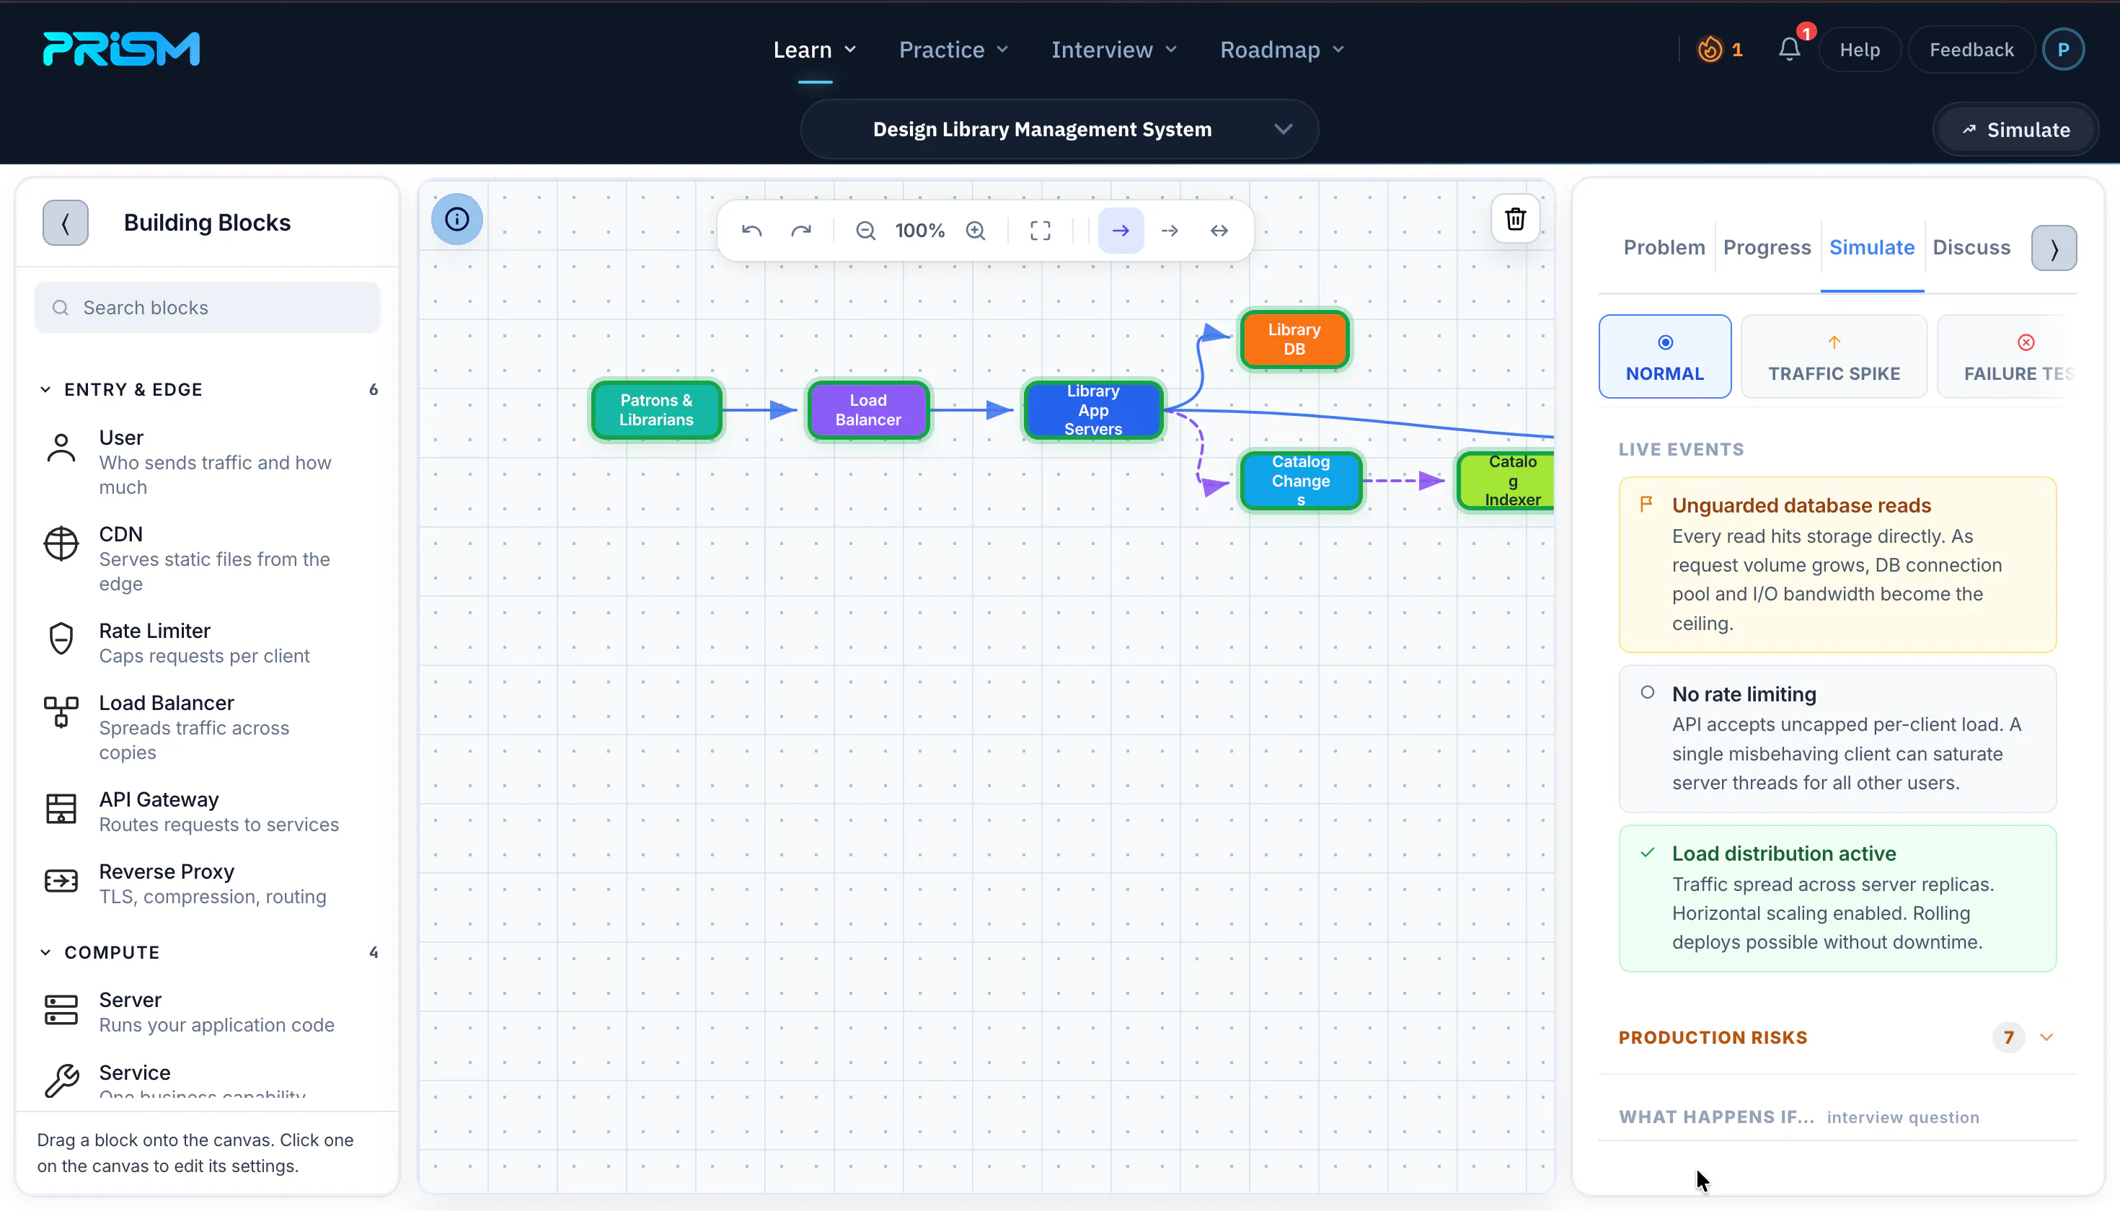
Task: Collapse the ENTRY & EDGE section
Action: pyautogui.click(x=207, y=389)
